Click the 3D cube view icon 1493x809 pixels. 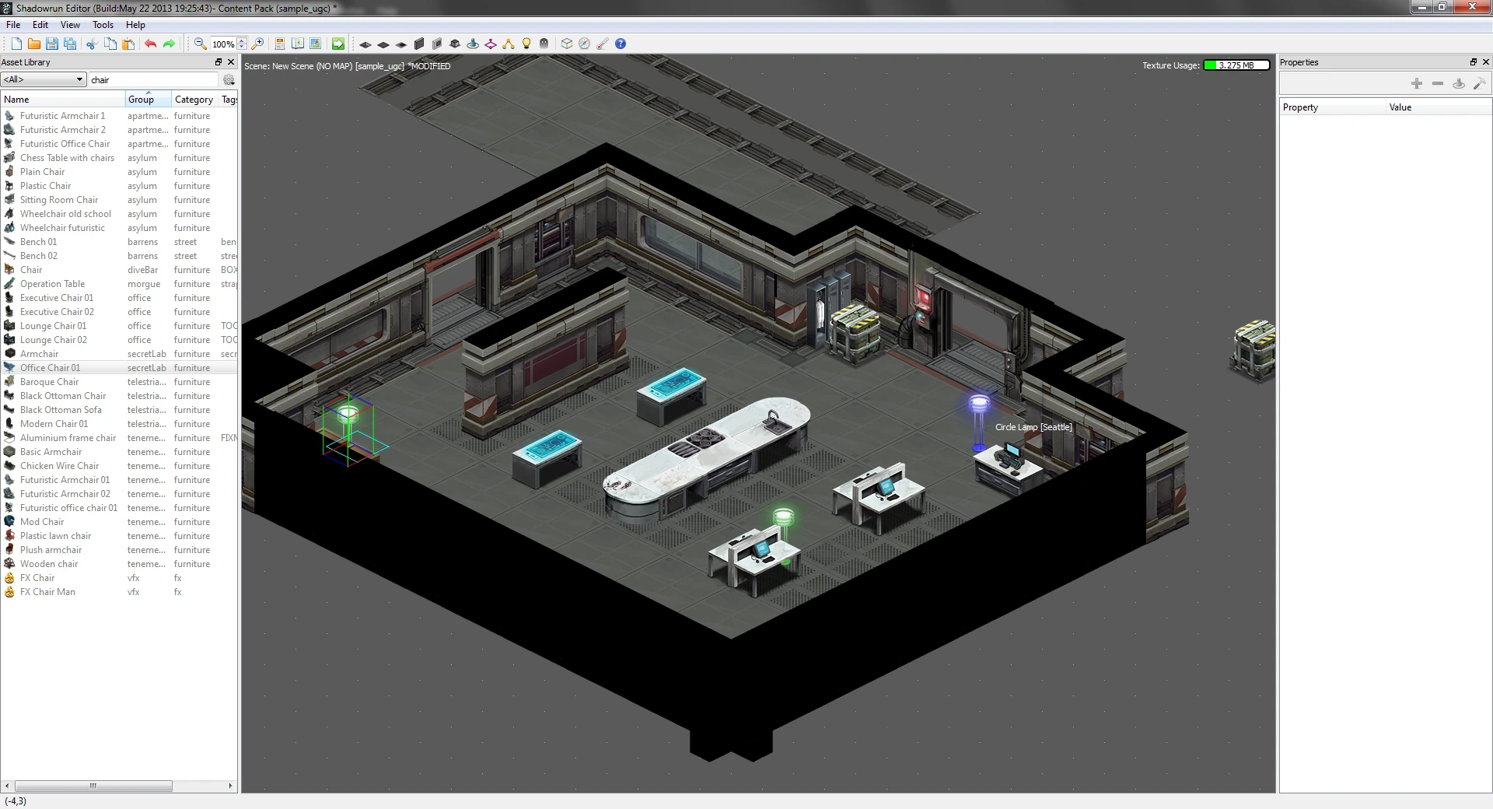(x=567, y=44)
